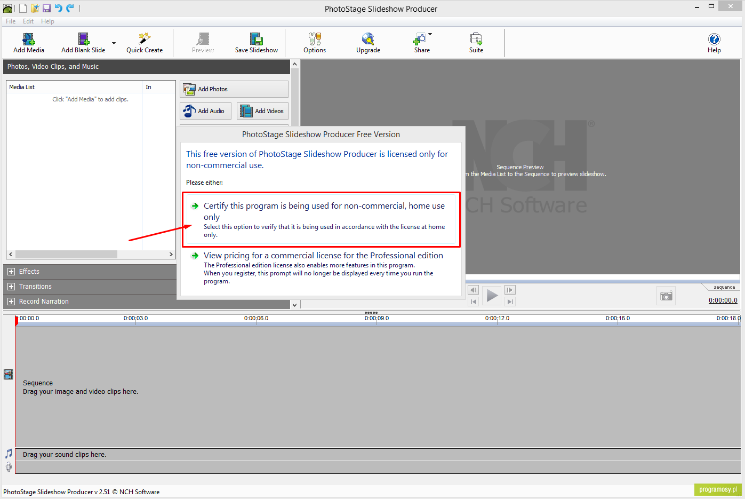
Task: Click the Media List column header
Action: pos(75,87)
